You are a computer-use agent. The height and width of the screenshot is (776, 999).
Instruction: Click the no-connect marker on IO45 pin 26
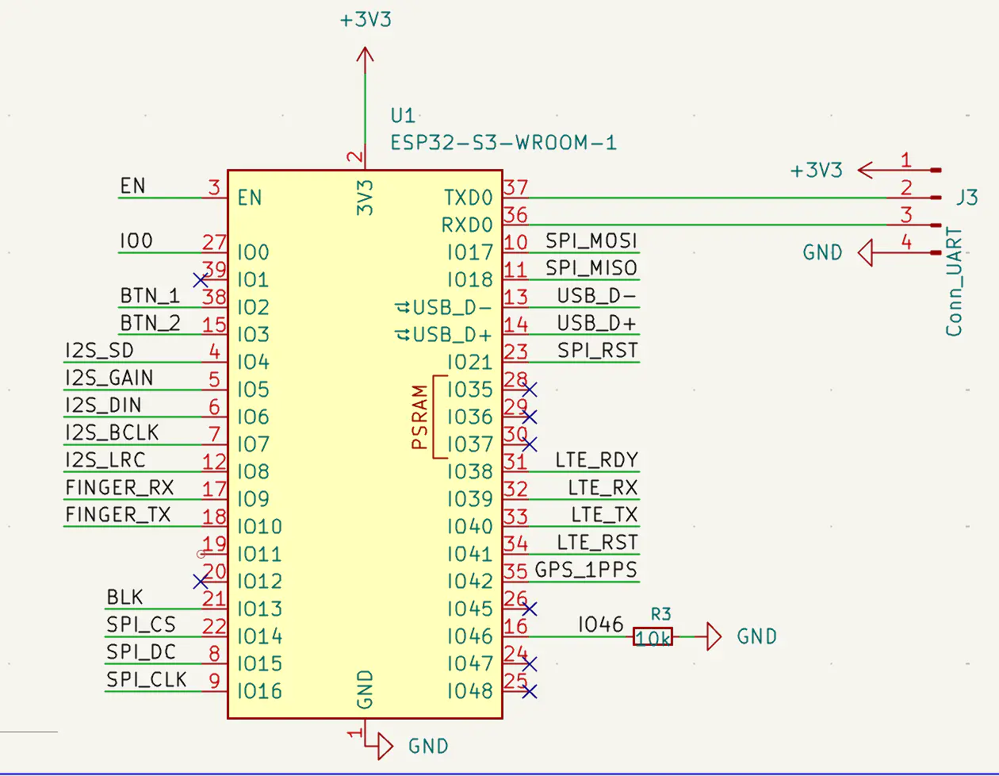click(x=530, y=609)
